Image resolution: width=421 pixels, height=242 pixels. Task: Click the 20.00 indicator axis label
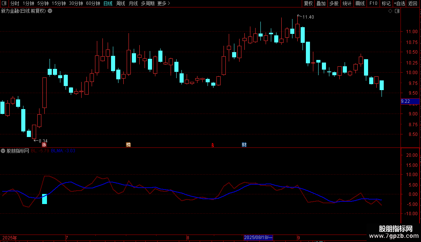pos(412,155)
